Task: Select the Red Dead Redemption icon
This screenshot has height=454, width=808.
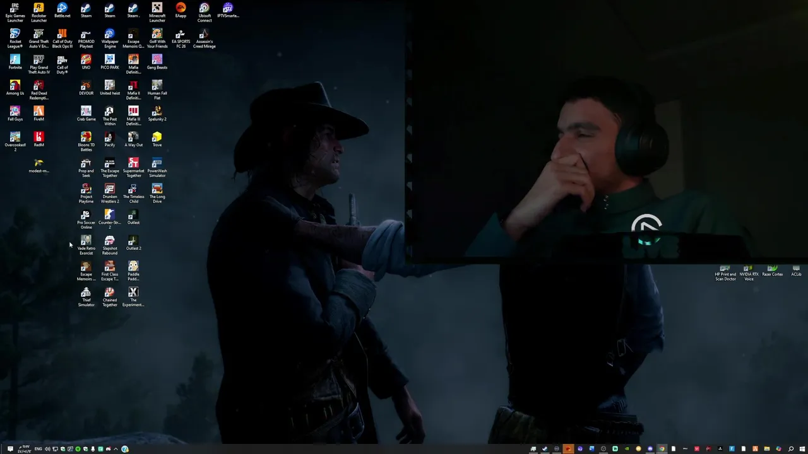Action: point(39,90)
